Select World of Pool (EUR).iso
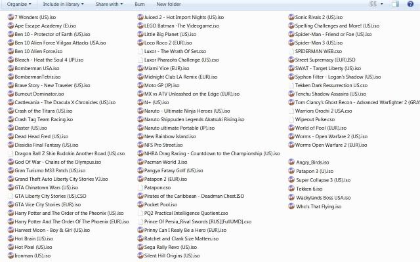Viewport: 420px width, 262px height. pos(321,128)
